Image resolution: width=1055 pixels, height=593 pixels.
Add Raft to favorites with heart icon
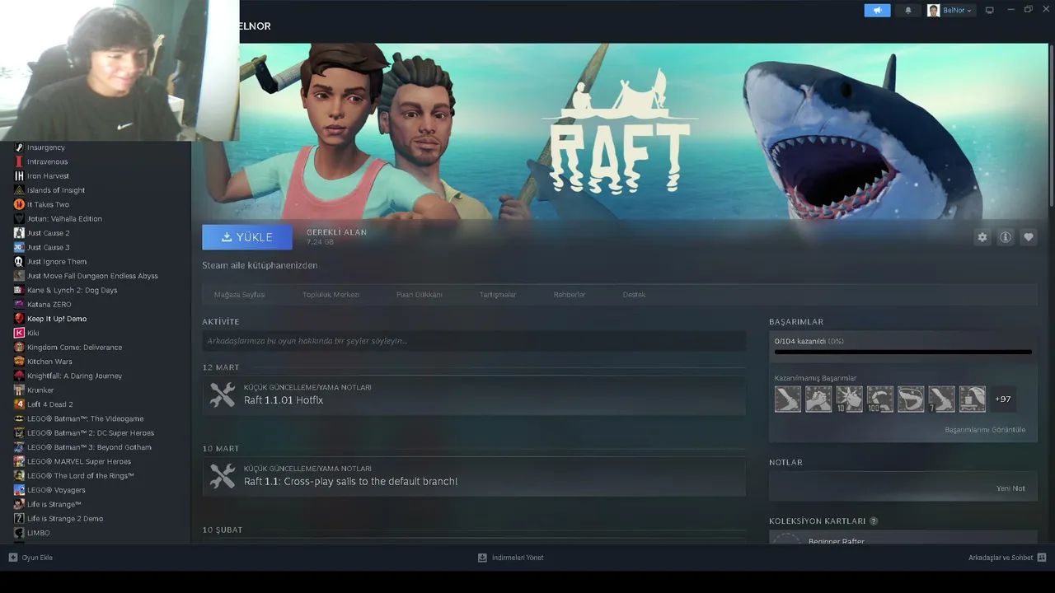[1029, 237]
